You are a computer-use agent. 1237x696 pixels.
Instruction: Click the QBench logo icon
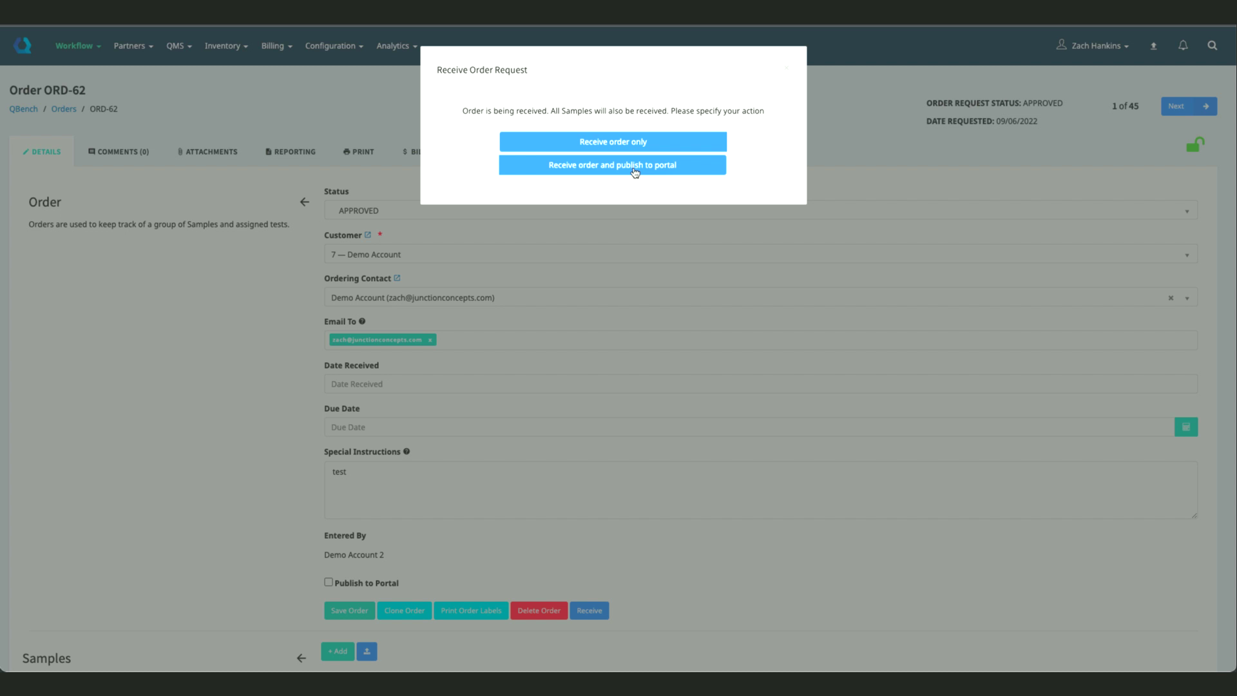23,45
